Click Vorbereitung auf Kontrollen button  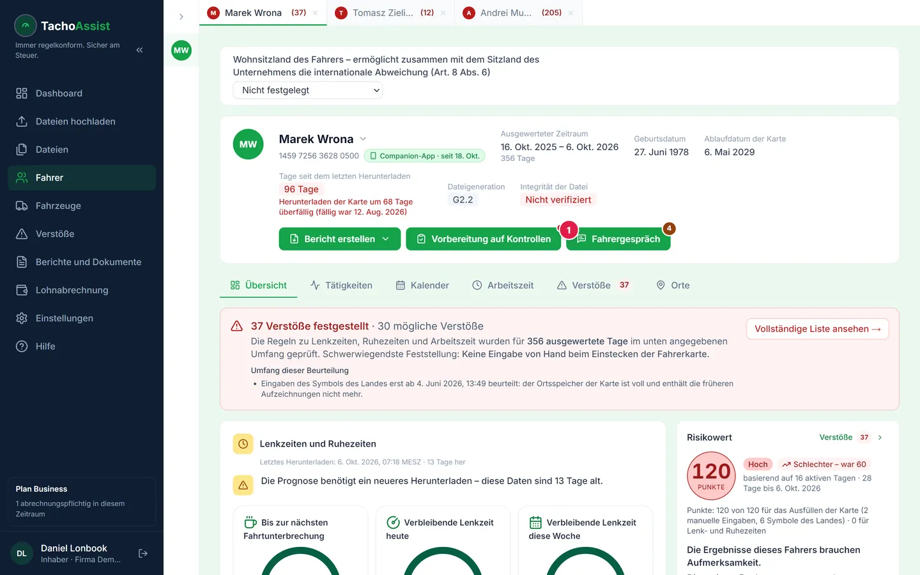[484, 239]
